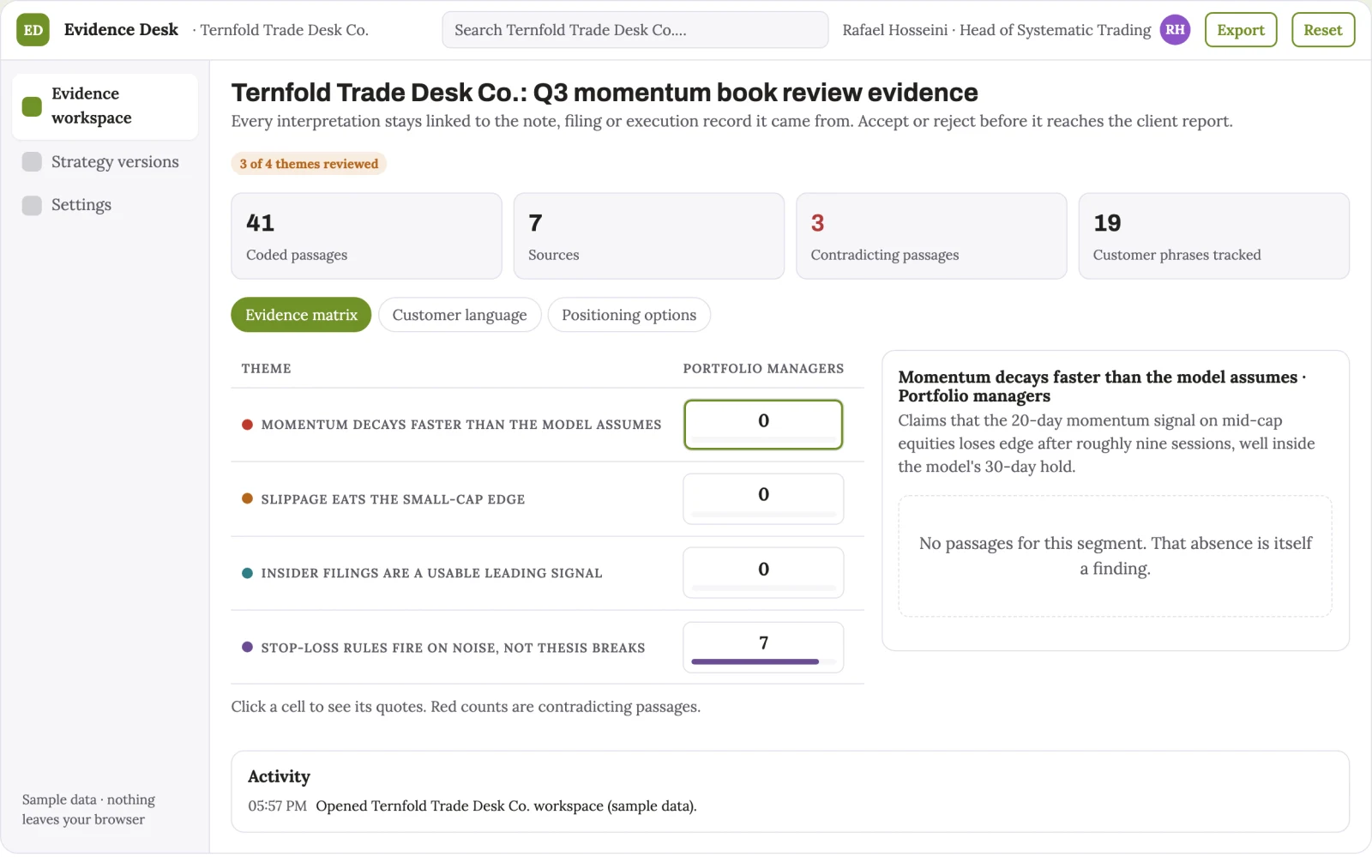Click the 3 Contradicting passages card
The image size is (1372, 857).
click(931, 236)
